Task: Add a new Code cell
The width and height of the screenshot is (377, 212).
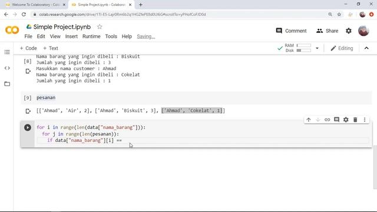Action: (x=28, y=48)
